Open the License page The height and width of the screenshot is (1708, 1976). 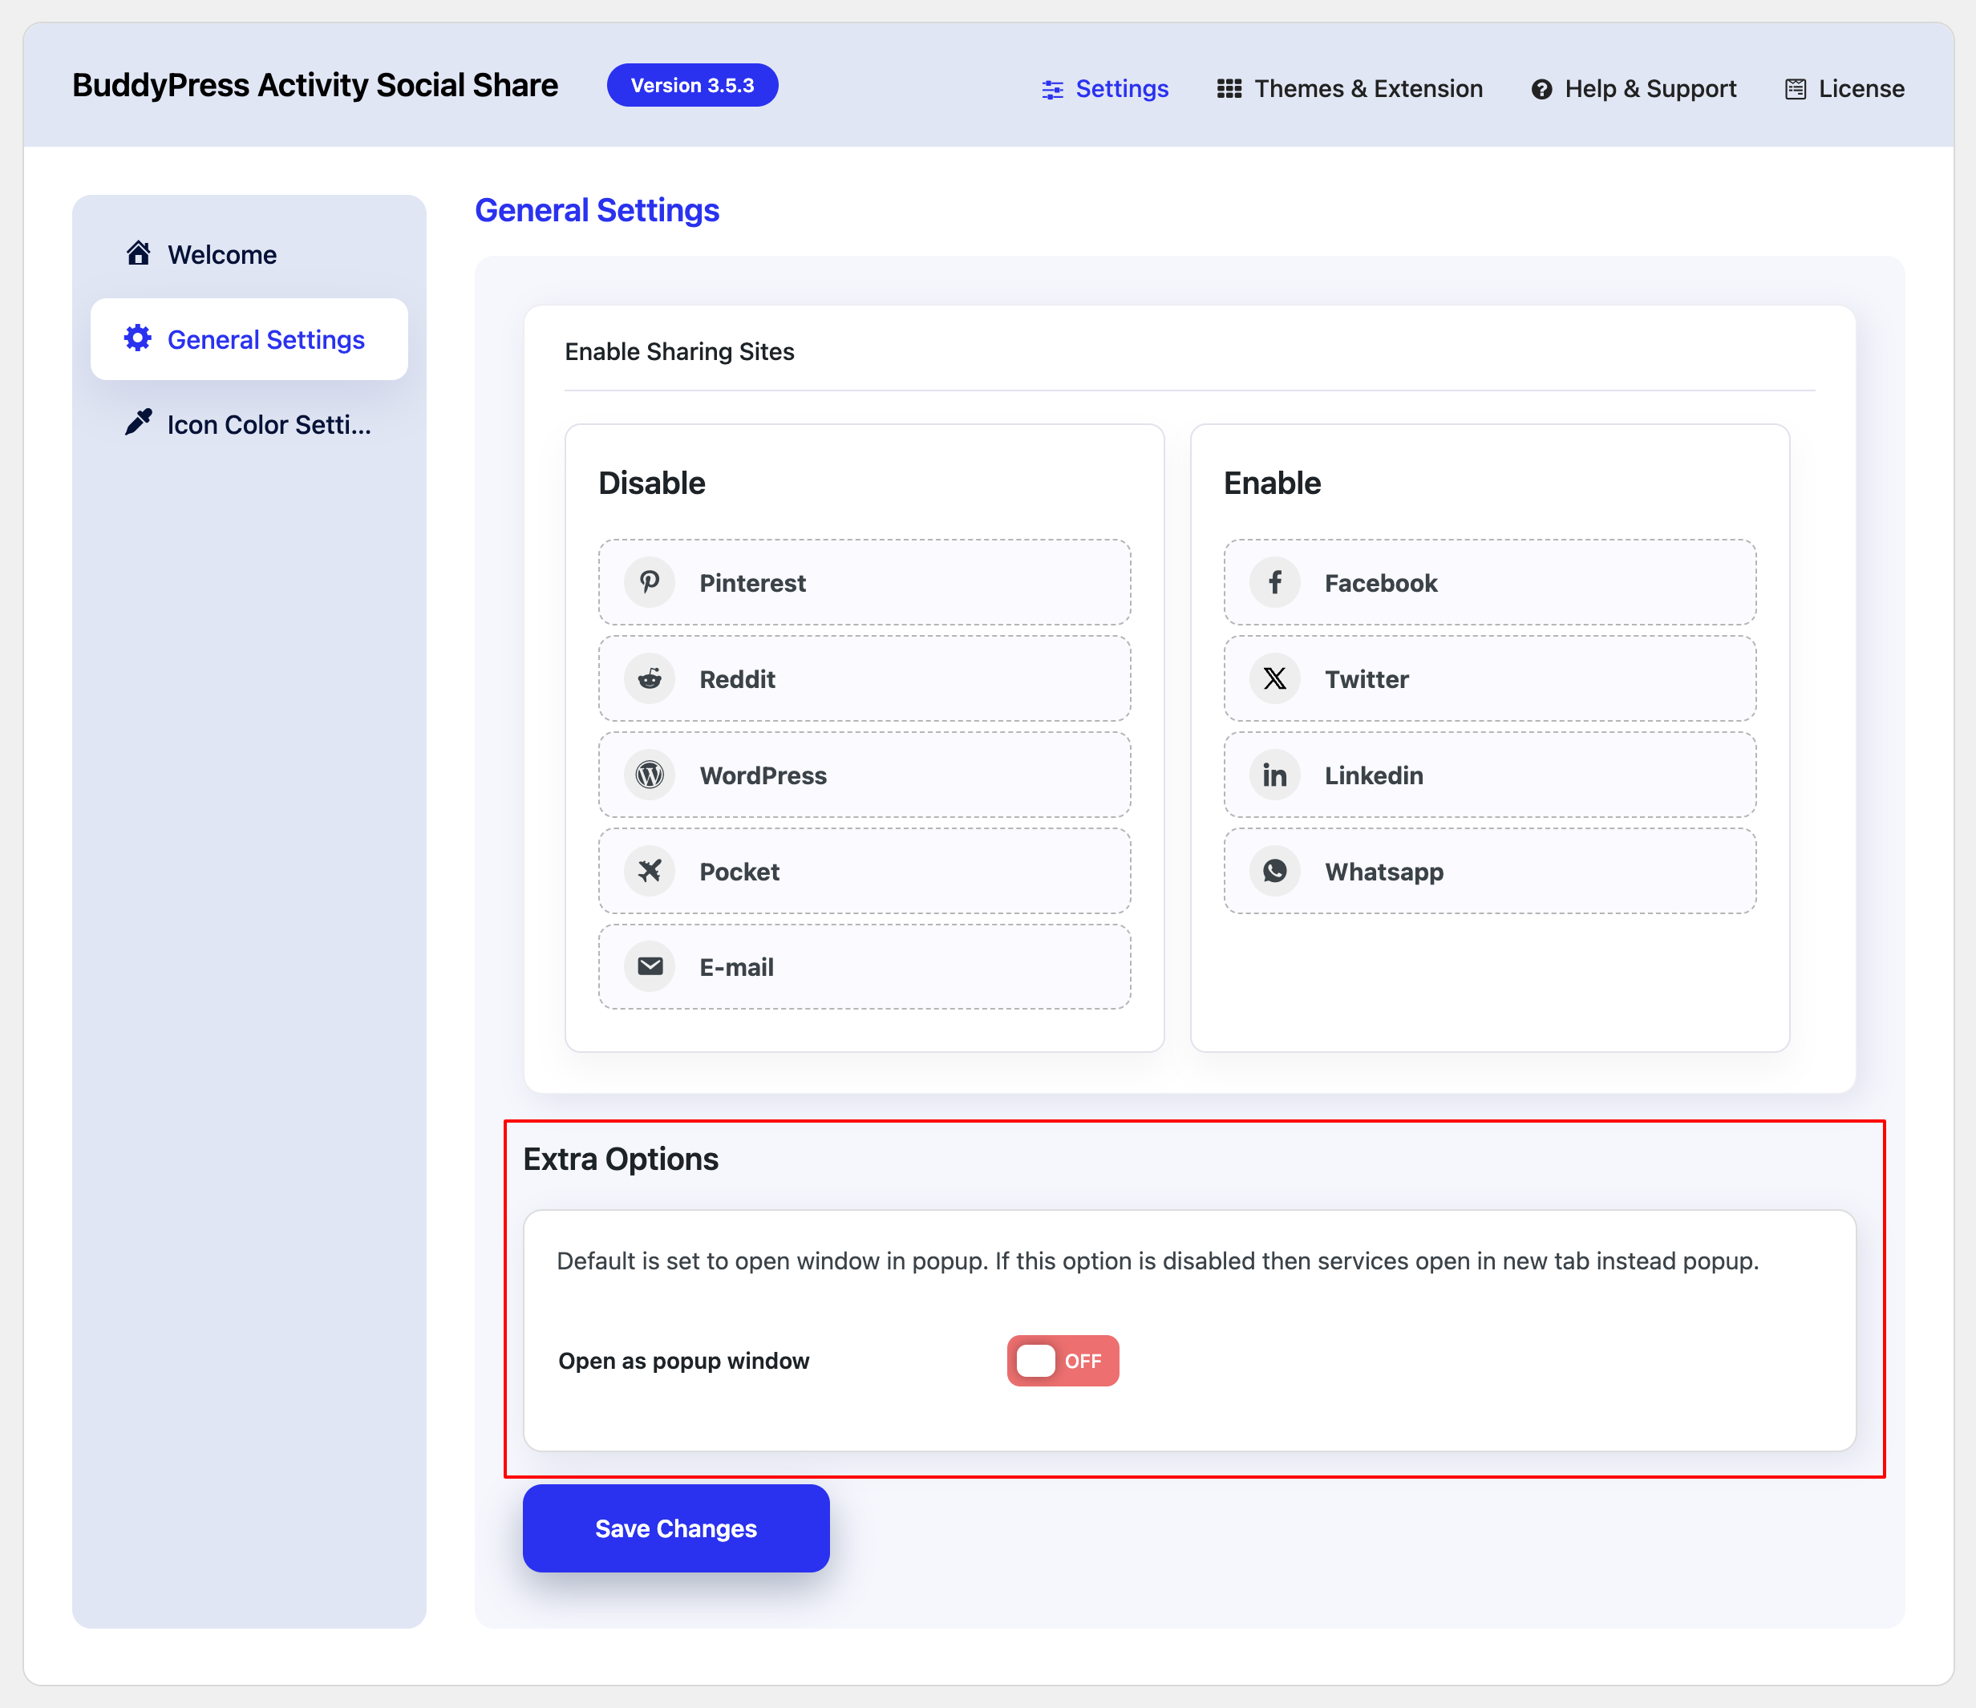coord(1844,87)
